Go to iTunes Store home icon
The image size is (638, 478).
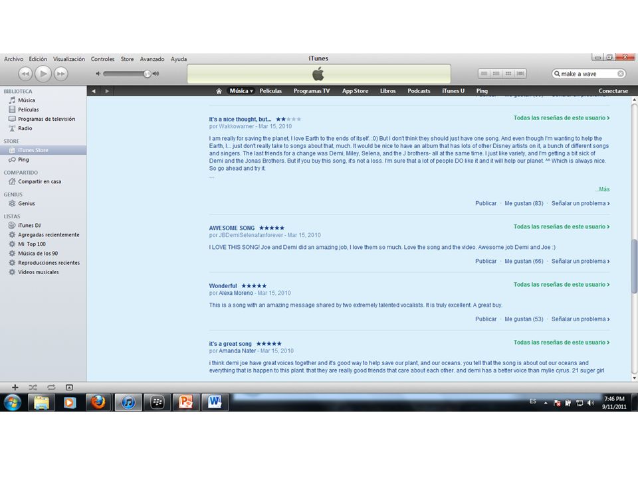click(219, 91)
